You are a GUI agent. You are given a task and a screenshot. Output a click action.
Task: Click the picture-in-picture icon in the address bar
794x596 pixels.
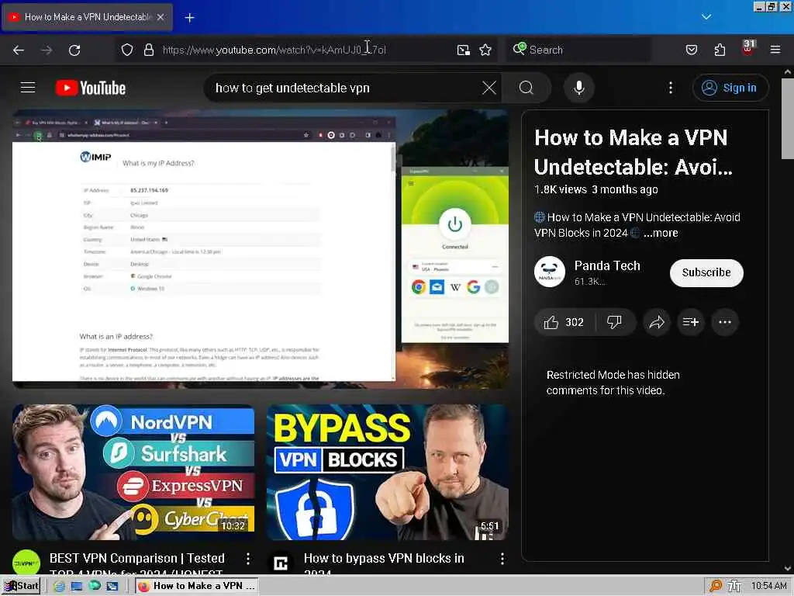(464, 50)
